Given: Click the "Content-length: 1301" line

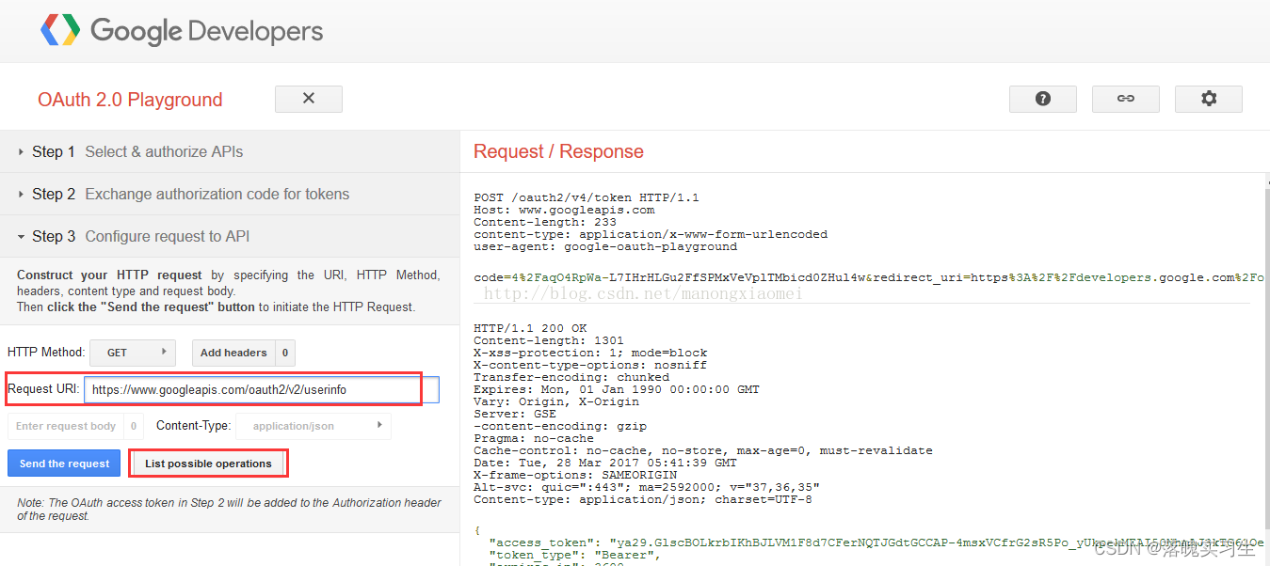Looking at the screenshot, I should (x=549, y=341).
